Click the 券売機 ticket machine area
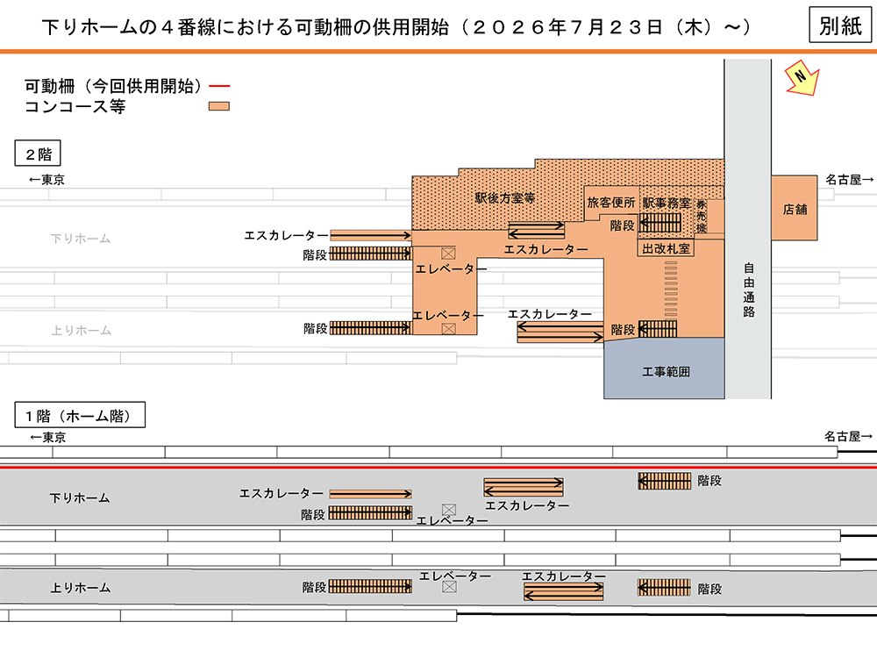Image resolution: width=877 pixels, height=658 pixels. point(702,215)
